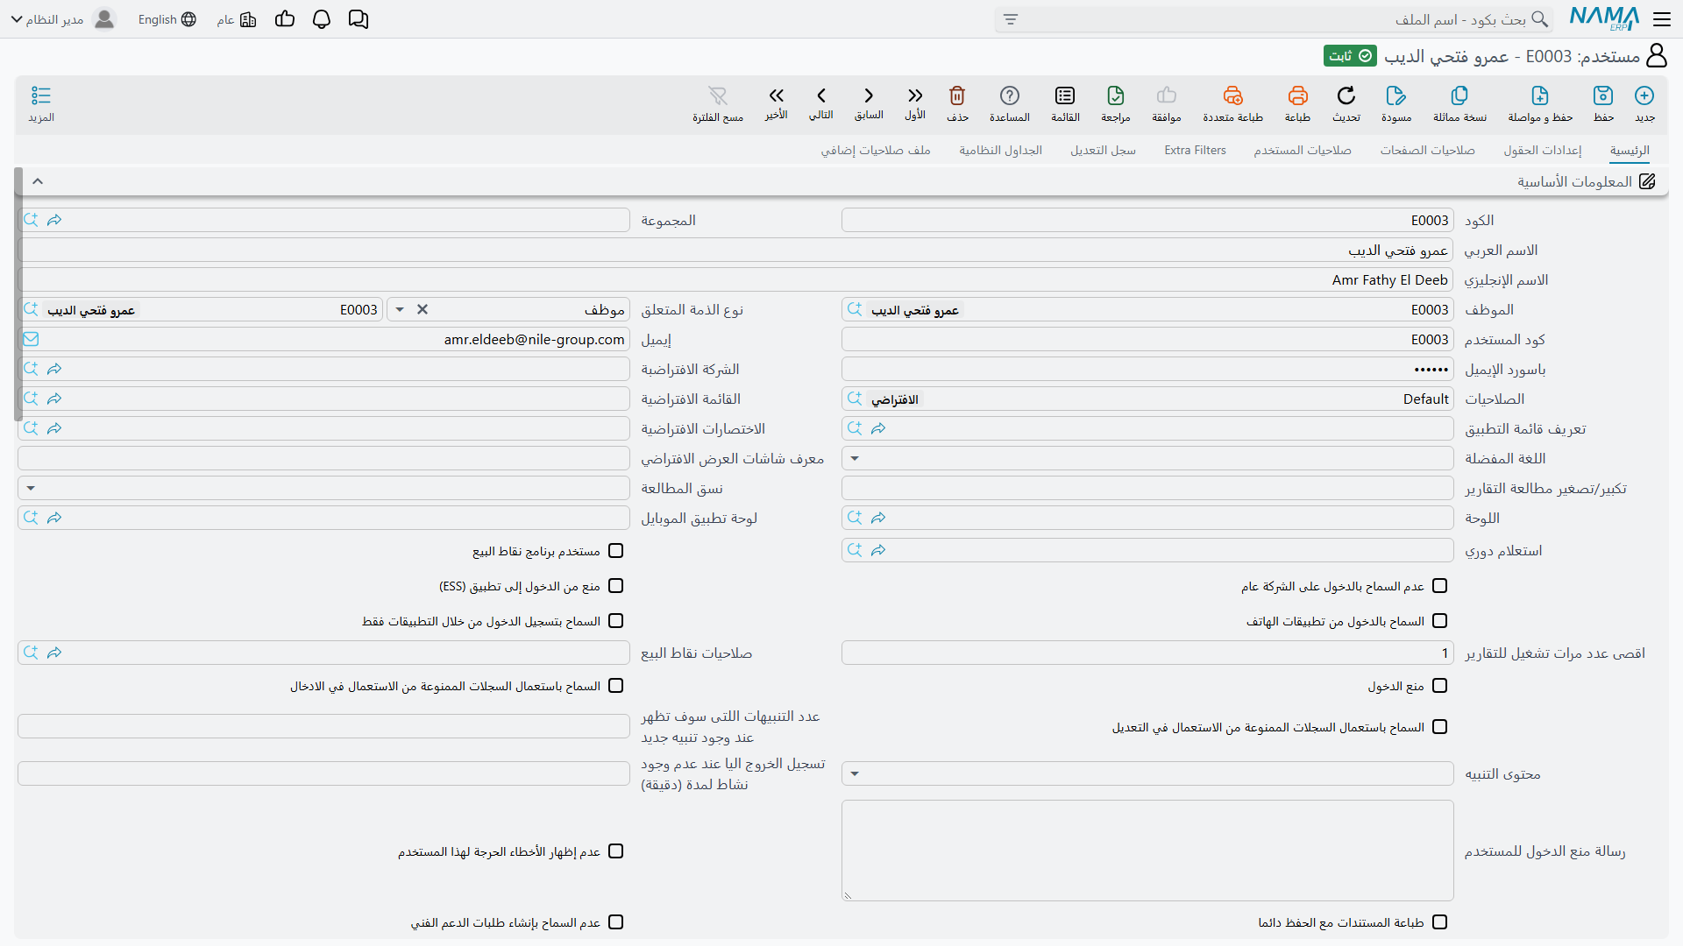Open the المساعده (Help) icon
This screenshot has height=946, width=1683.
coord(1010,95)
